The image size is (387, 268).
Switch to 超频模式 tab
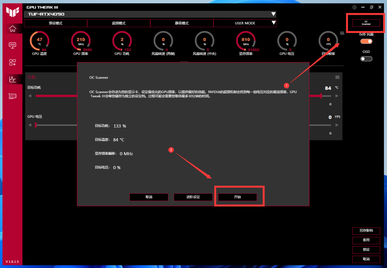click(119, 23)
